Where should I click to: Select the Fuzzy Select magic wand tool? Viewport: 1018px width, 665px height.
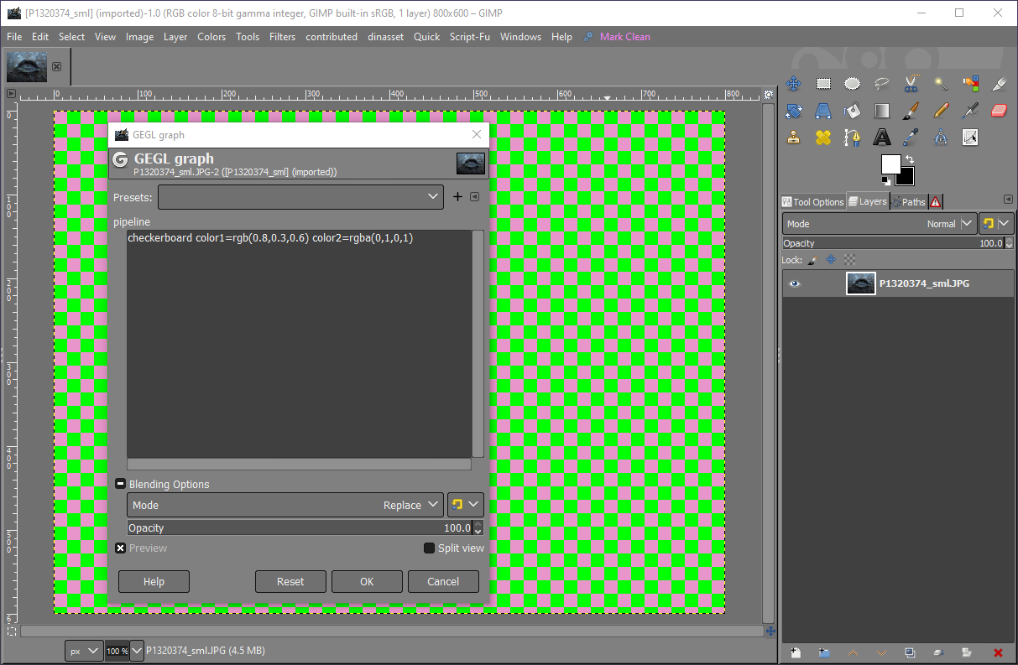click(x=941, y=84)
